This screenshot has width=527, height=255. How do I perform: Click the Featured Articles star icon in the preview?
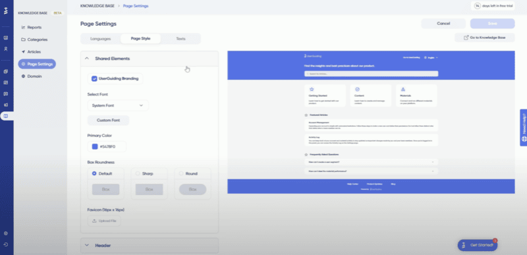tap(306, 115)
